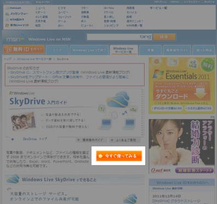Open the トップ navigation tab
The image size is (217, 204).
click(57, 50)
